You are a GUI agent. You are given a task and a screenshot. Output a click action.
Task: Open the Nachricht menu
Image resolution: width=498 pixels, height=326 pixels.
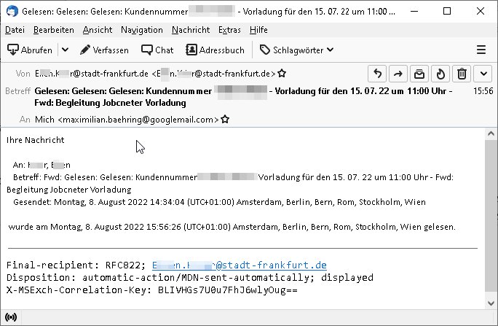(x=191, y=30)
